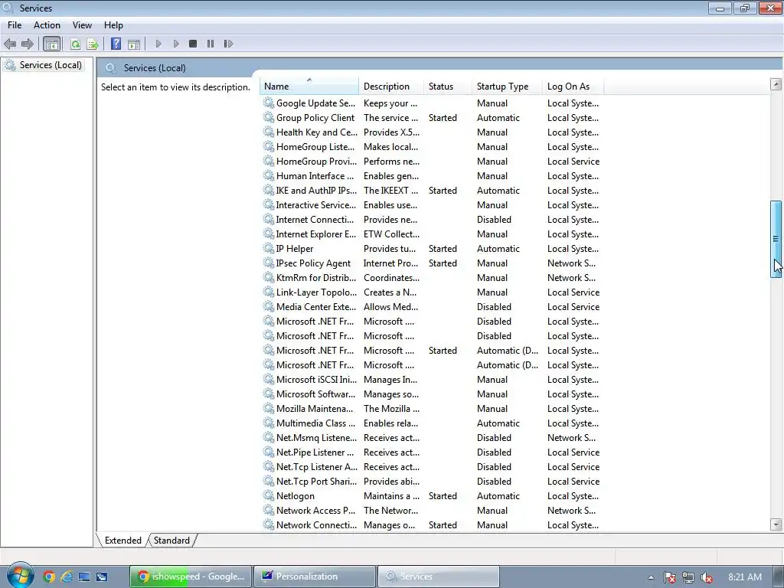Select the Microsoft iSCSI Ini... service
The image size is (784, 588).
(432, 380)
